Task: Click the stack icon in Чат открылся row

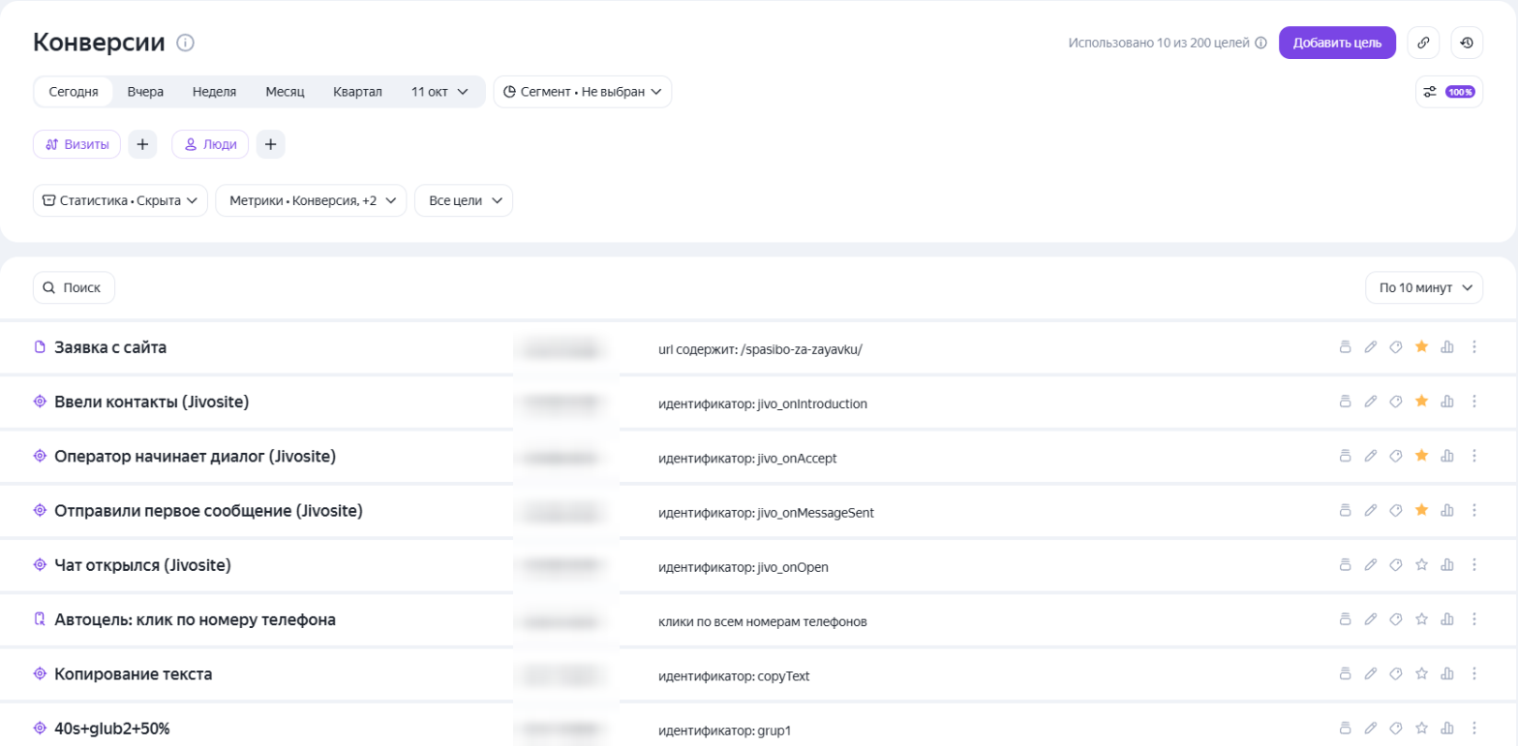Action: (1344, 564)
